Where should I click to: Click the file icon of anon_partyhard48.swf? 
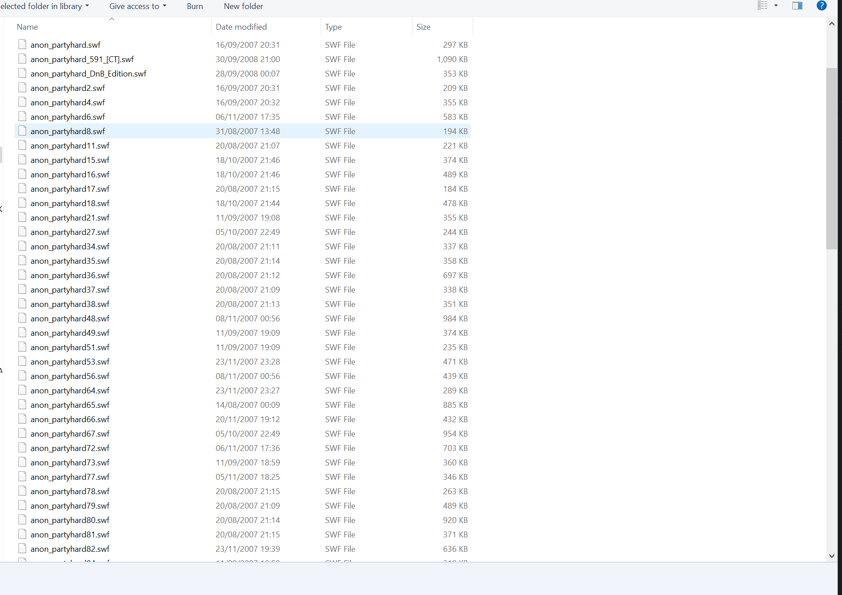[22, 318]
